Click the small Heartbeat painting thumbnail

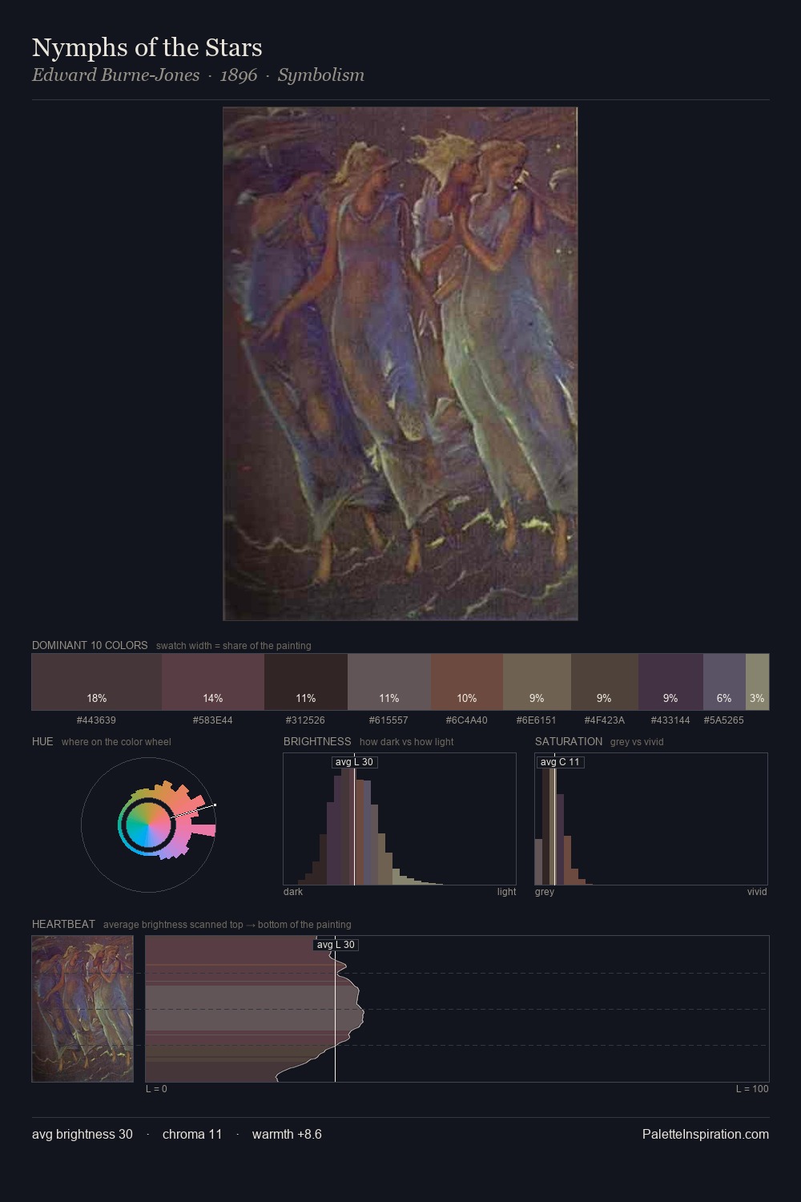tap(83, 1009)
